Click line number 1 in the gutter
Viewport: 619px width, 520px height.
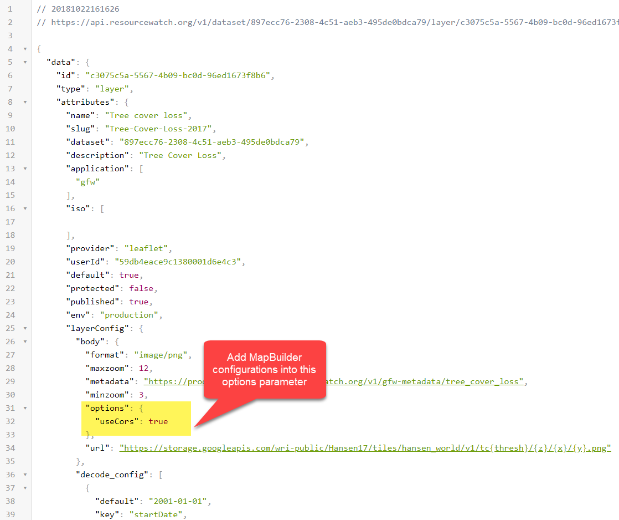pyautogui.click(x=11, y=9)
